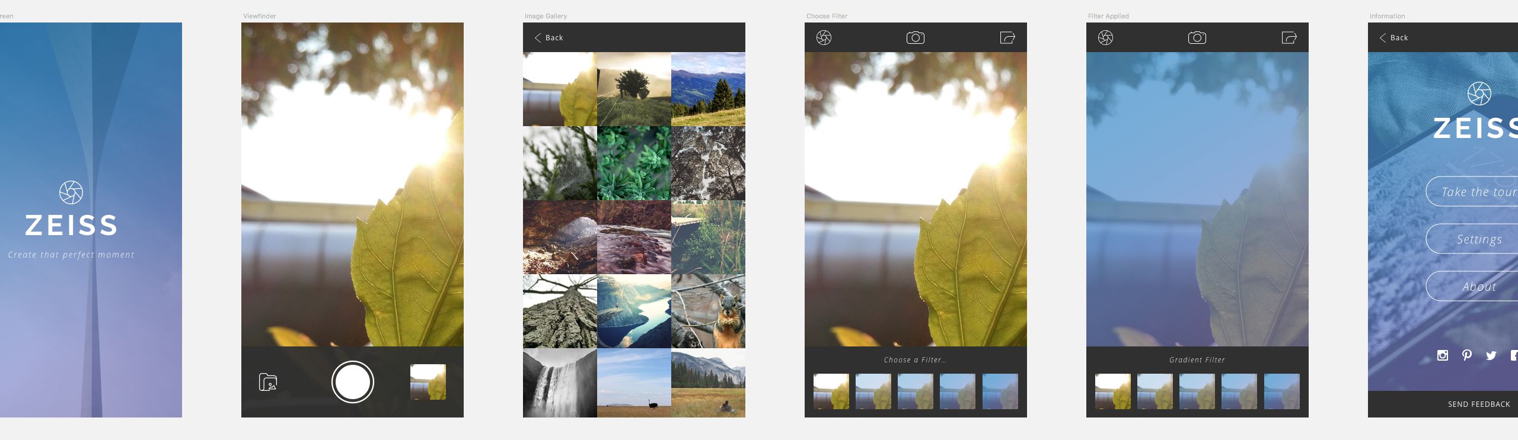Screen dimensions: 1518x440
Task: Tap the camera icon in Choose Filter header
Action: coord(915,38)
